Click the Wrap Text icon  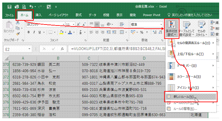tap(122, 25)
